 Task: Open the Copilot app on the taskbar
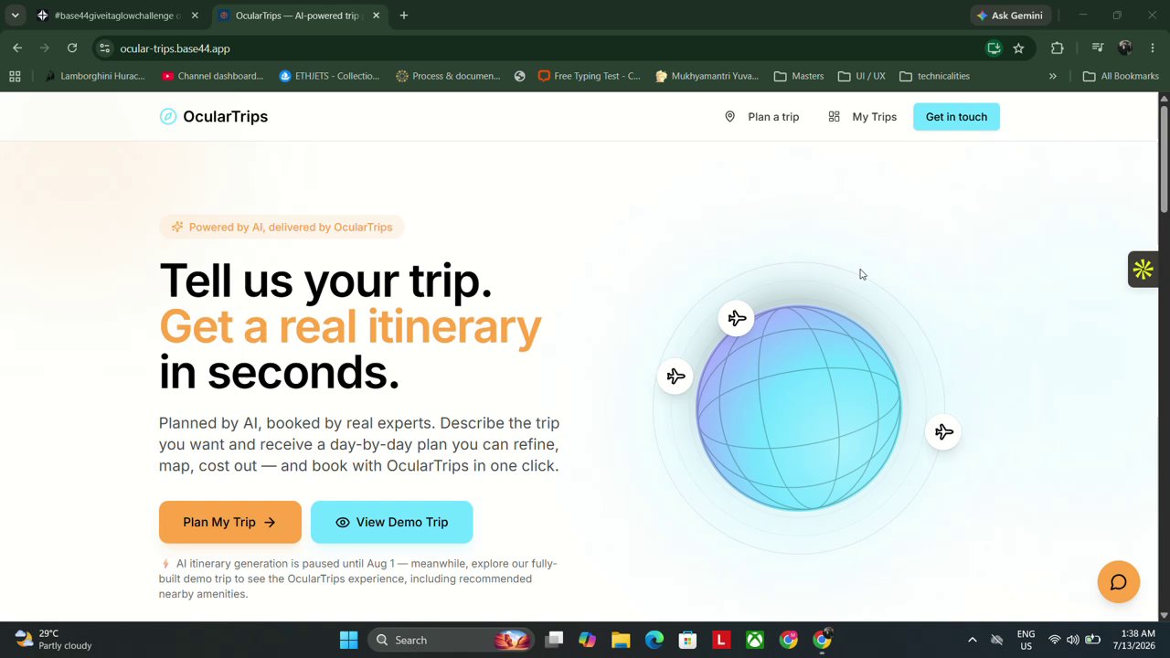[x=587, y=640]
